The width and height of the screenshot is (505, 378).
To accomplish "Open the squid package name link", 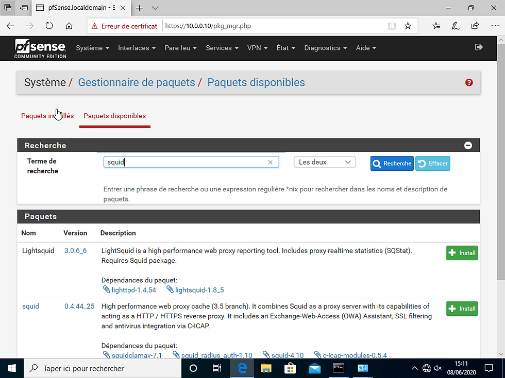I will pyautogui.click(x=30, y=307).
